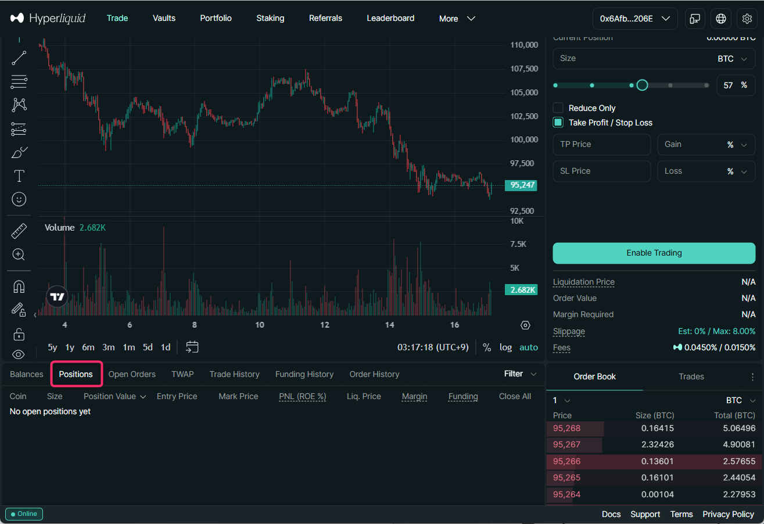
Task: Enable the Reduce Only checkbox
Action: coord(558,108)
